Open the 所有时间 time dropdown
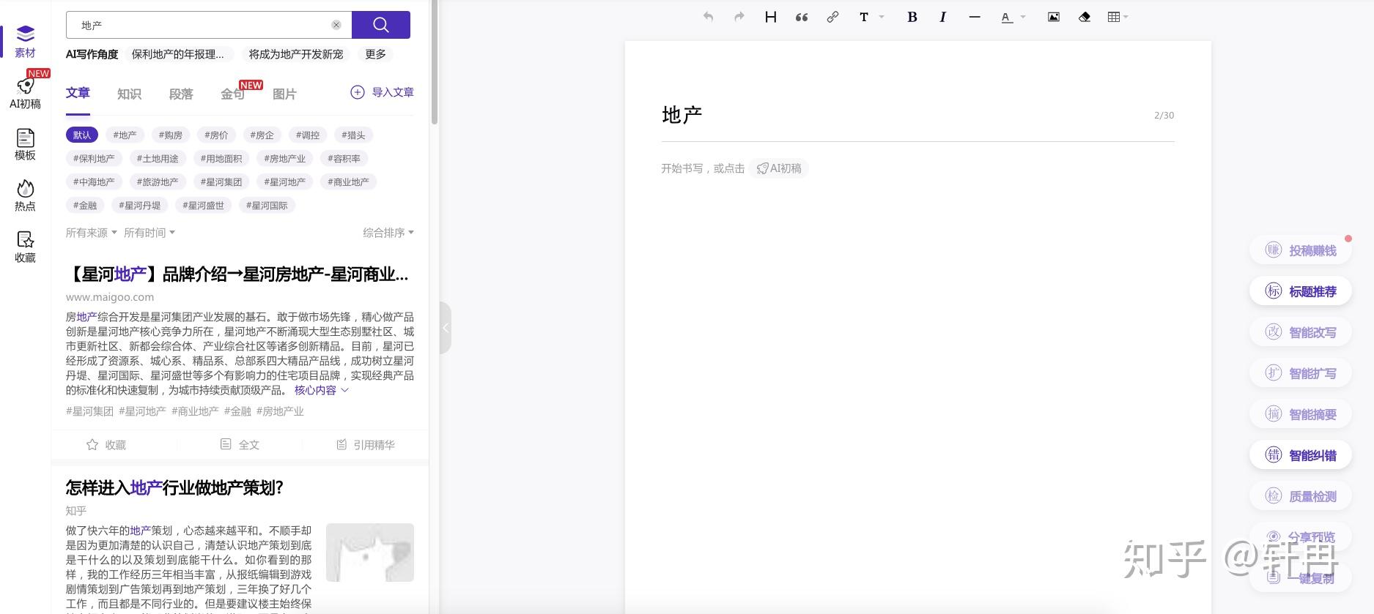 point(149,233)
